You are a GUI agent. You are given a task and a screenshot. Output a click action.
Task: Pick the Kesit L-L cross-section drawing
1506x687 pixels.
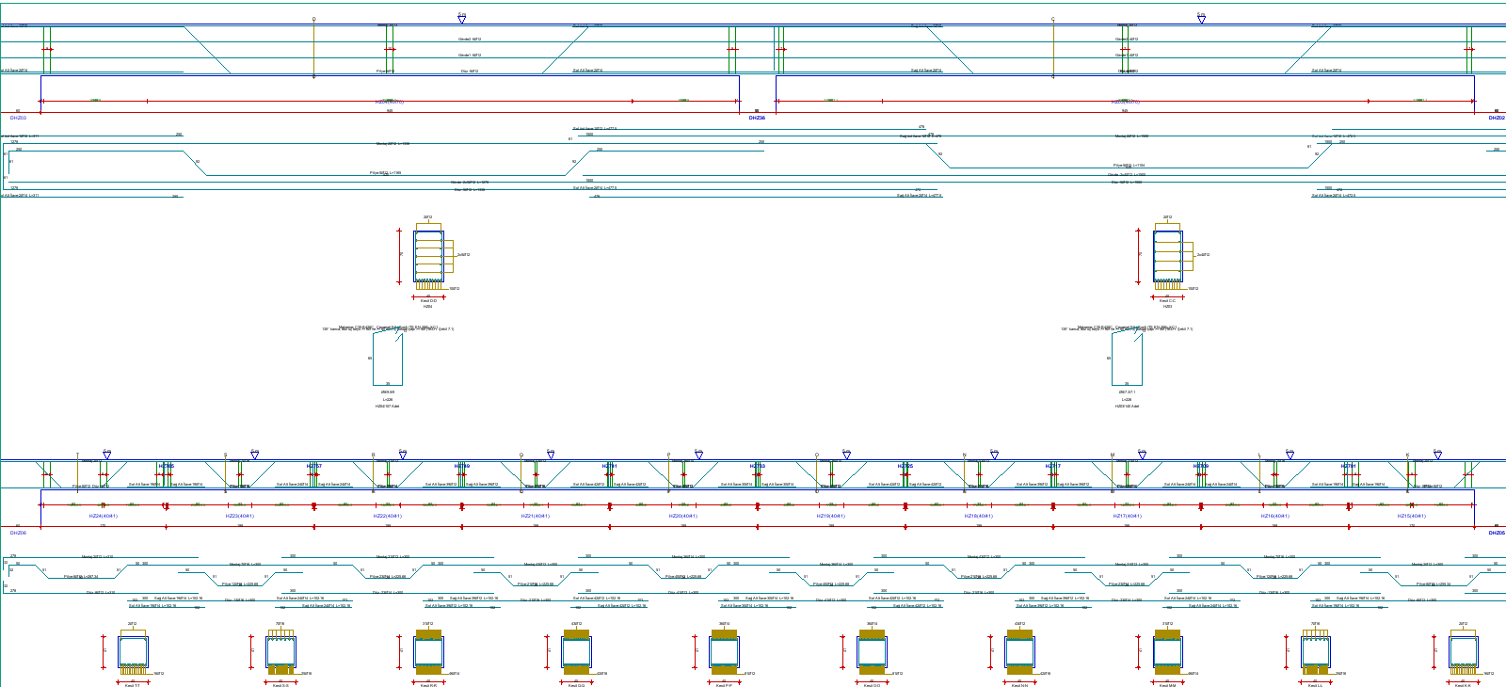(1315, 653)
